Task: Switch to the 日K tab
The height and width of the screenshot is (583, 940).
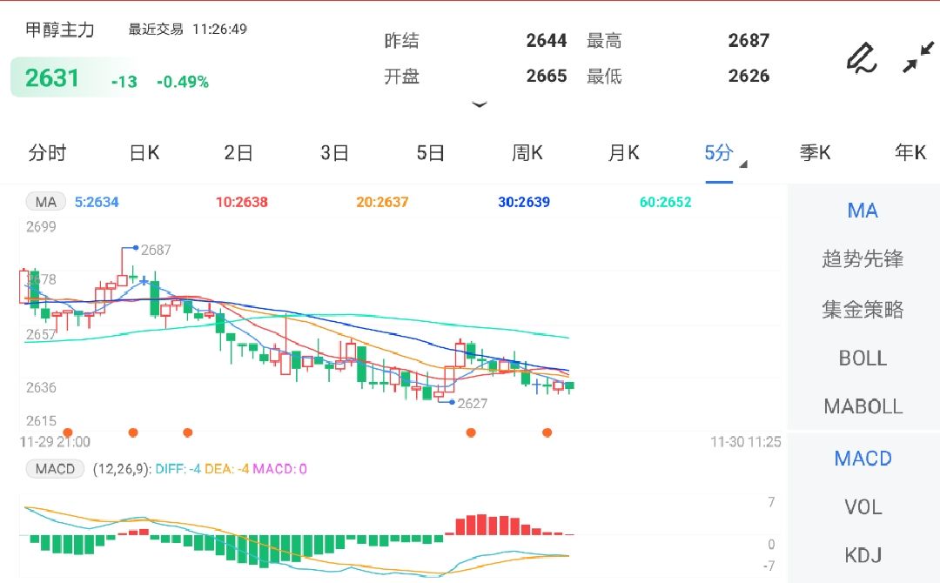Action: click(x=144, y=153)
